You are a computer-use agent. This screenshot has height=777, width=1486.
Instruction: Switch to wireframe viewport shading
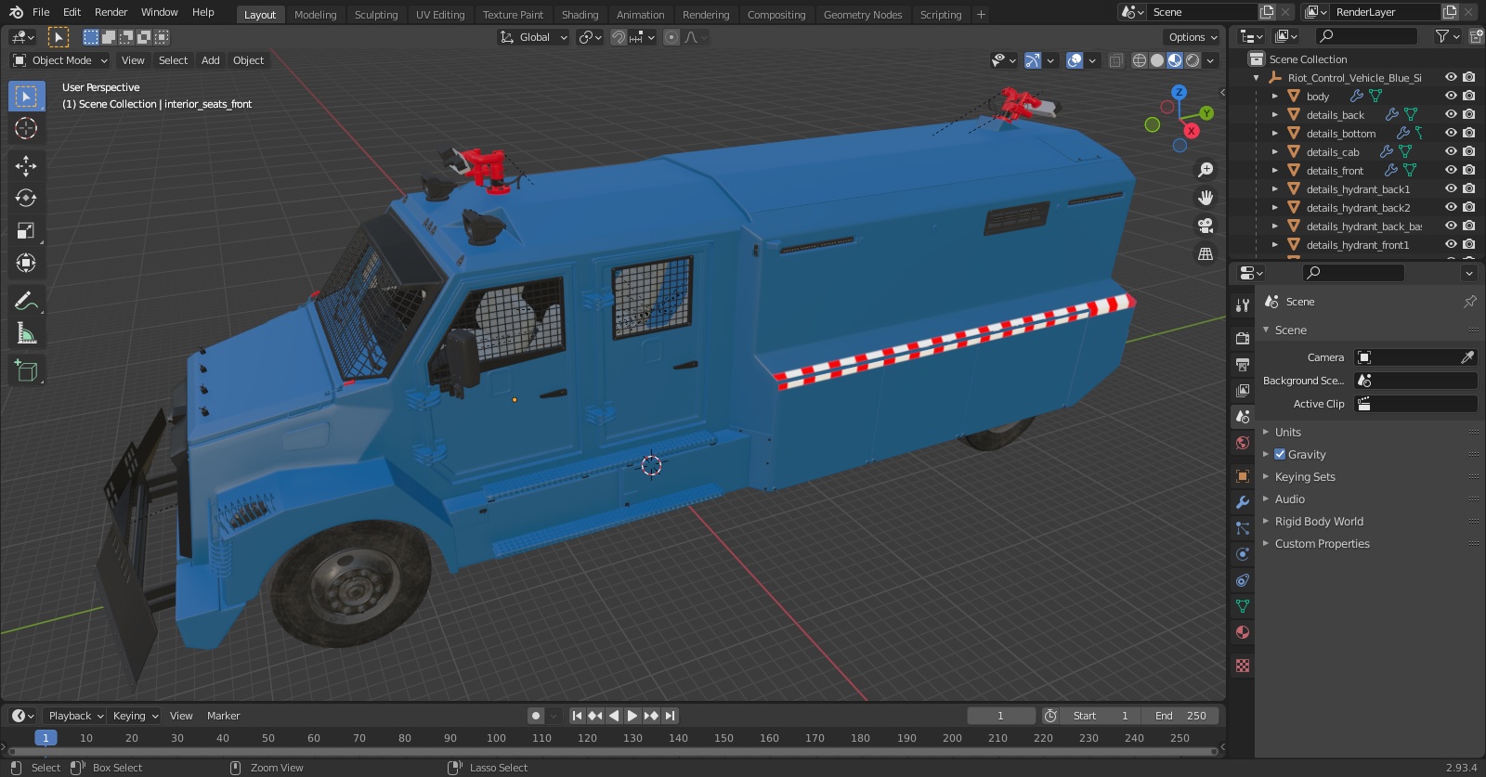point(1140,60)
